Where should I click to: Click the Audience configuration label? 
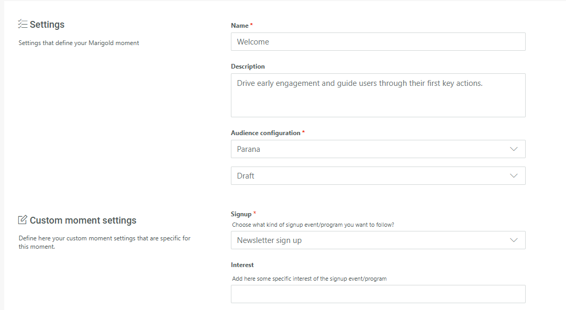pyautogui.click(x=265, y=133)
